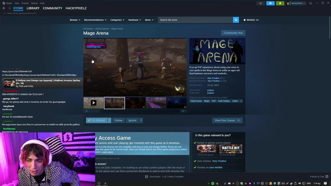Click the Big Picture mode monitor icon

(310, 3)
